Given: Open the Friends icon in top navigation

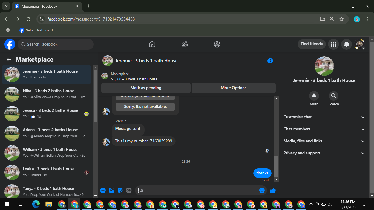Looking at the screenshot, I should tap(185, 44).
